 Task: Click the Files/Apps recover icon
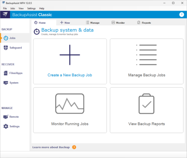coord(6,73)
